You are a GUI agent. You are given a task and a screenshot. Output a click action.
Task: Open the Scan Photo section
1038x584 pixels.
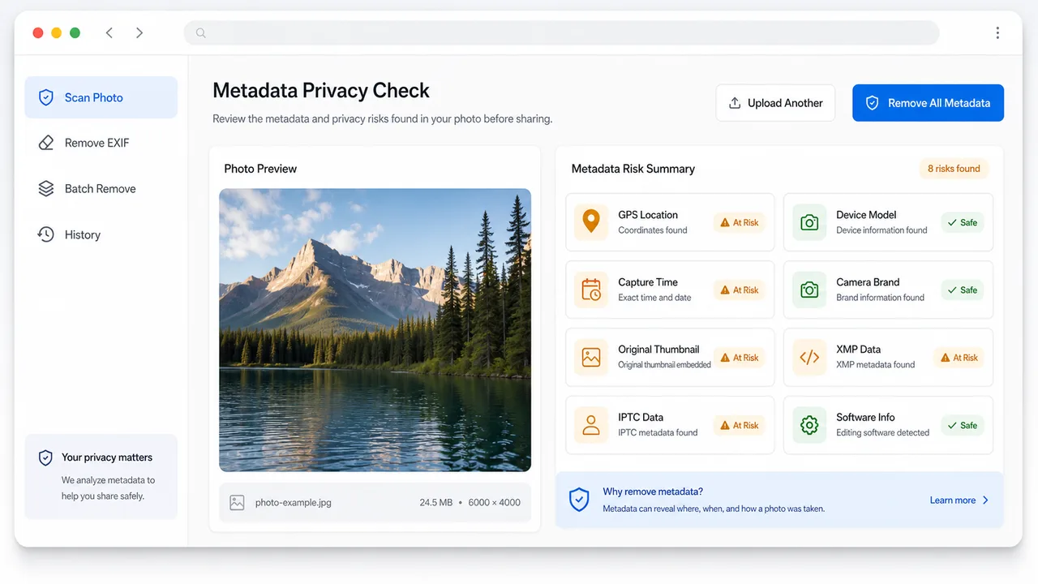(x=101, y=97)
